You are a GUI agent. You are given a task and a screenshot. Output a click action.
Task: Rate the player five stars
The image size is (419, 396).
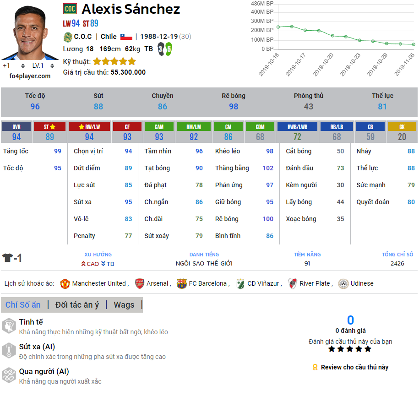point(367,349)
